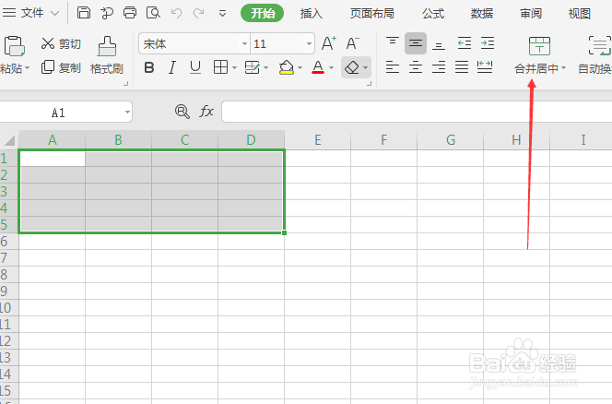
Task: Open Print Preview icon
Action: [x=153, y=13]
